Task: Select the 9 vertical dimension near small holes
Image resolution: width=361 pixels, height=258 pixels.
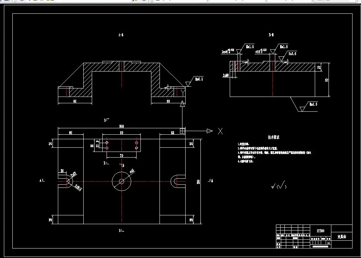Action: [97, 141]
